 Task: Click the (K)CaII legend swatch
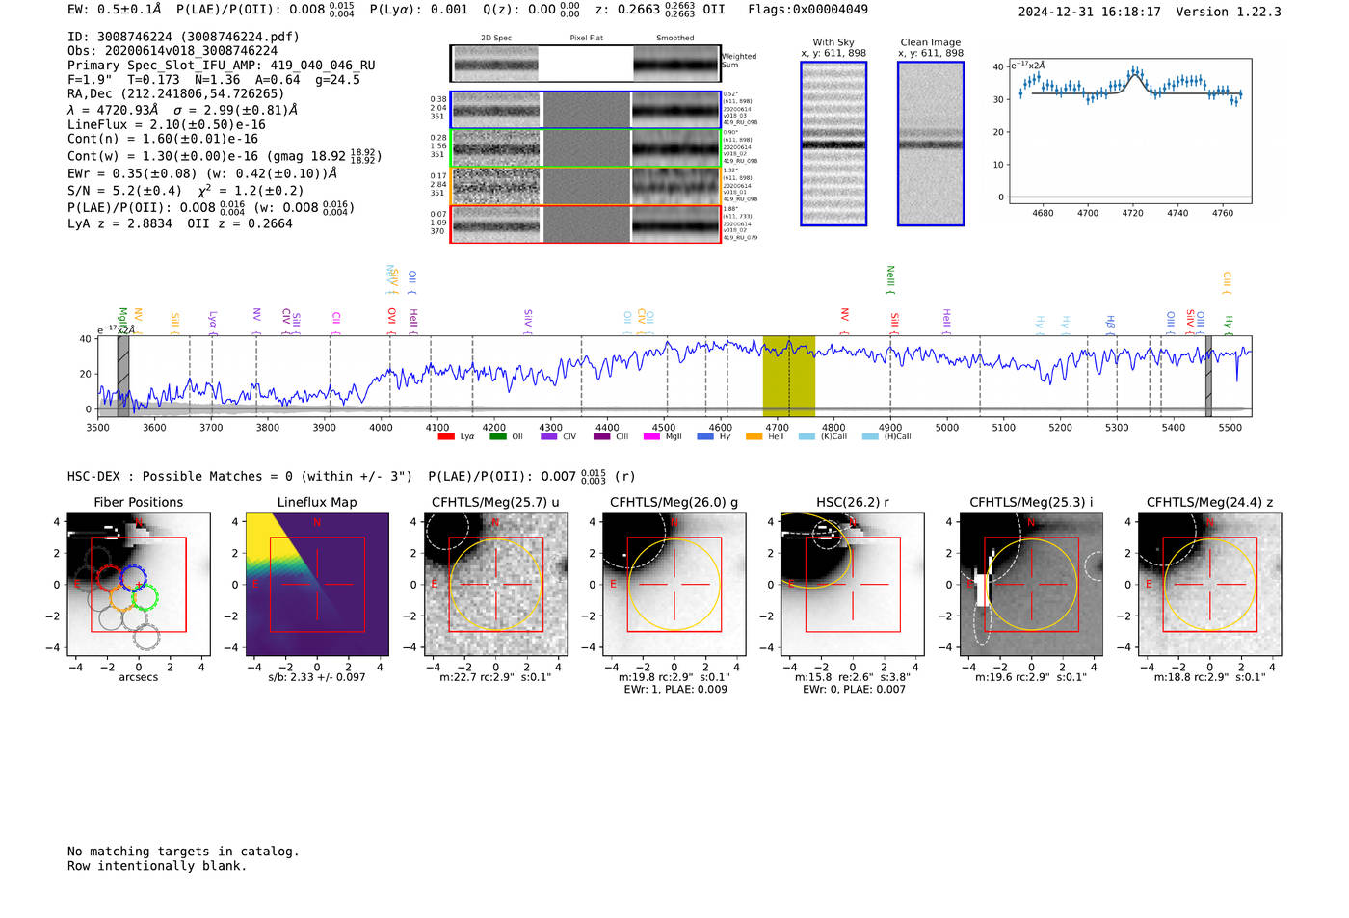807,436
